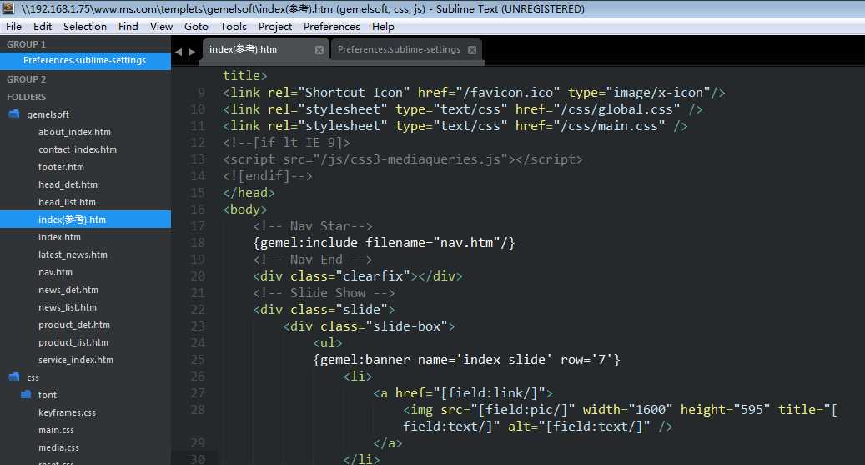Screen dimensions: 865x465
Task: Close the index(参考).htm tab
Action: (319, 50)
